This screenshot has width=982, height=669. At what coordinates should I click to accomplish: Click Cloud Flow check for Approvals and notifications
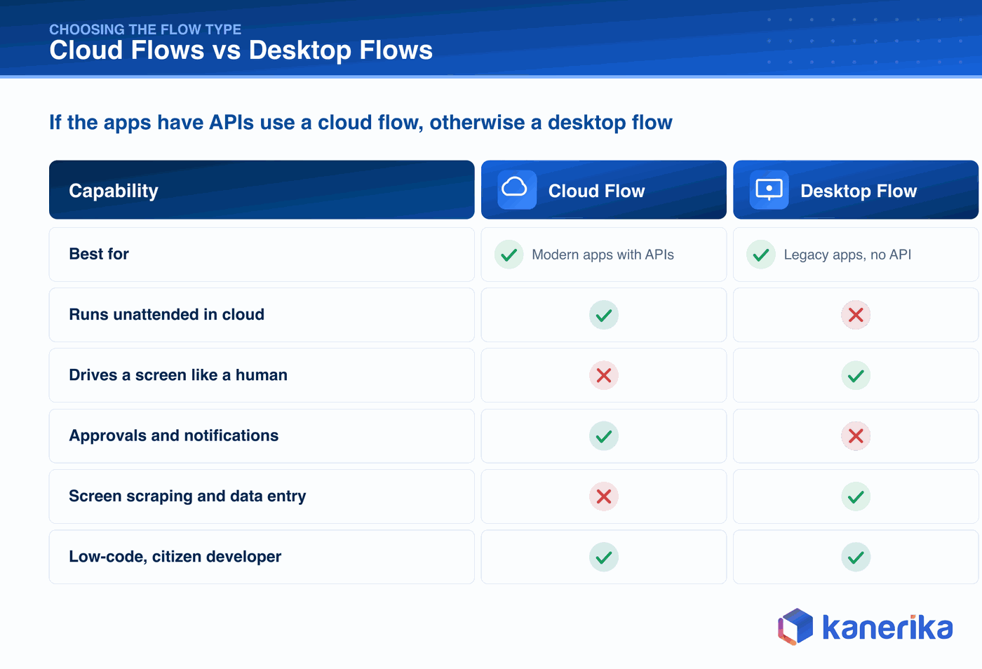604,436
